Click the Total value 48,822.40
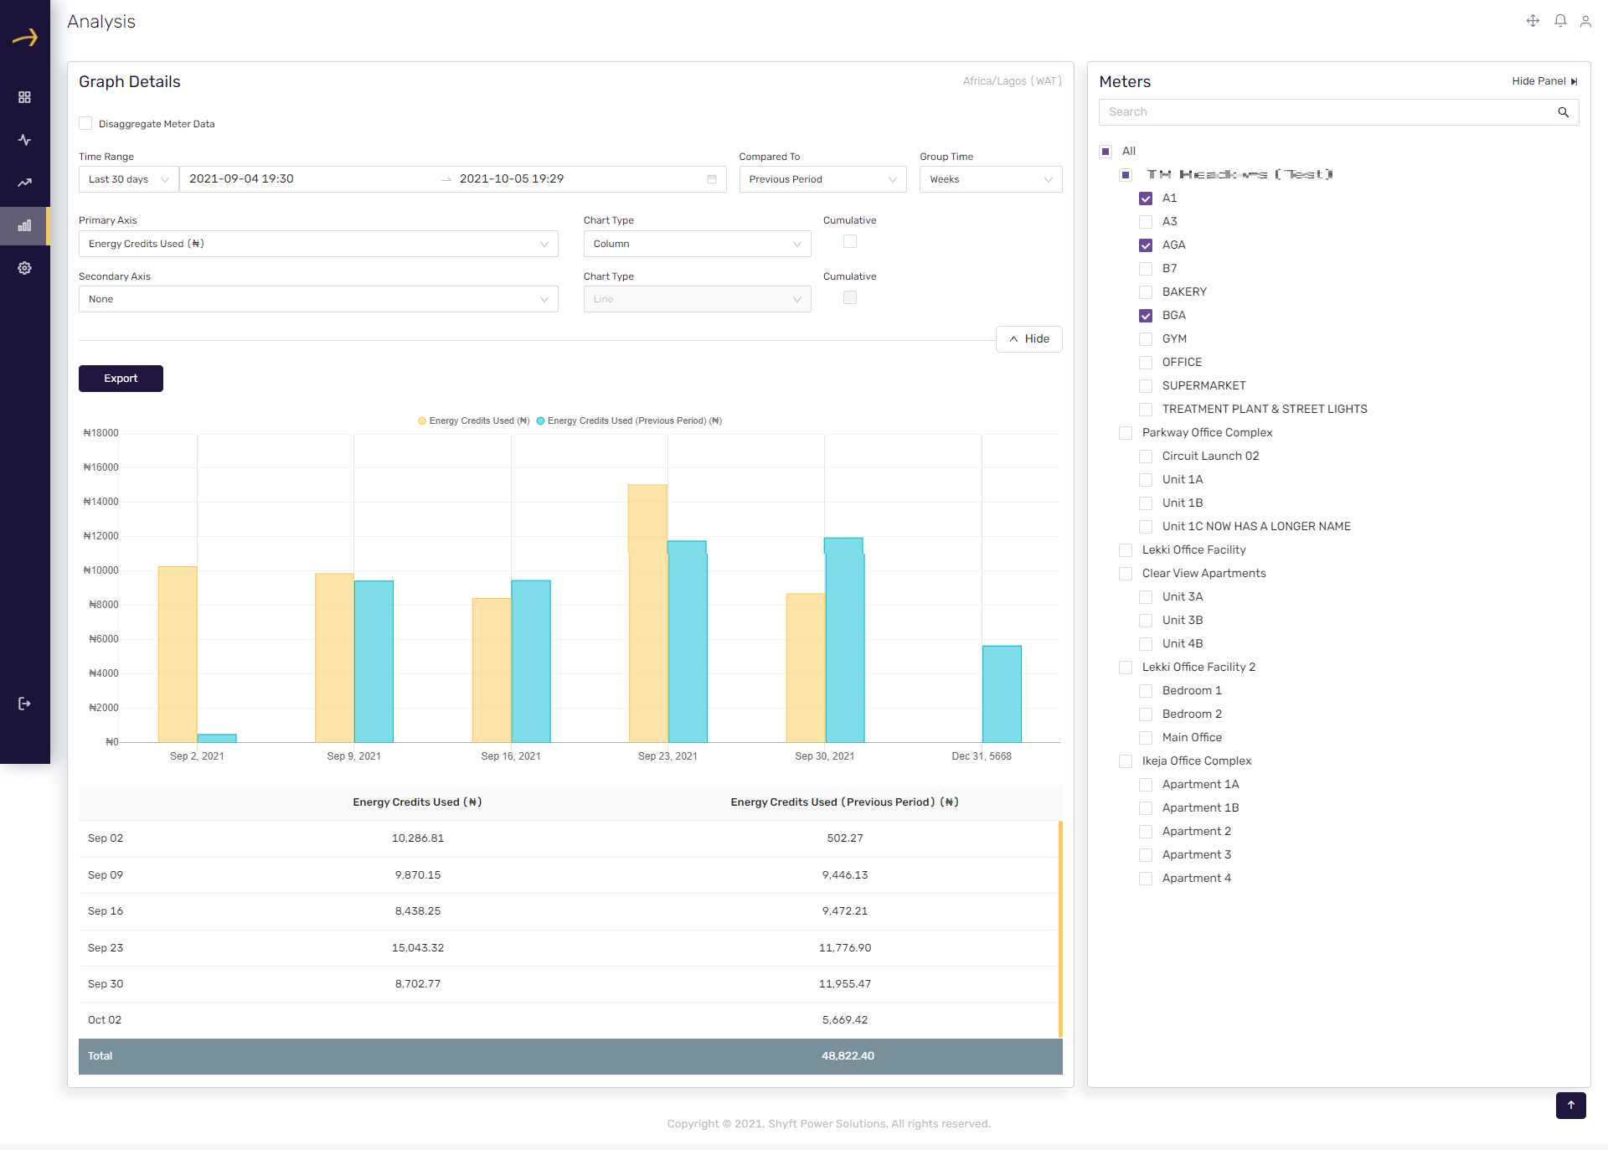The height and width of the screenshot is (1150, 1608). pos(848,1056)
